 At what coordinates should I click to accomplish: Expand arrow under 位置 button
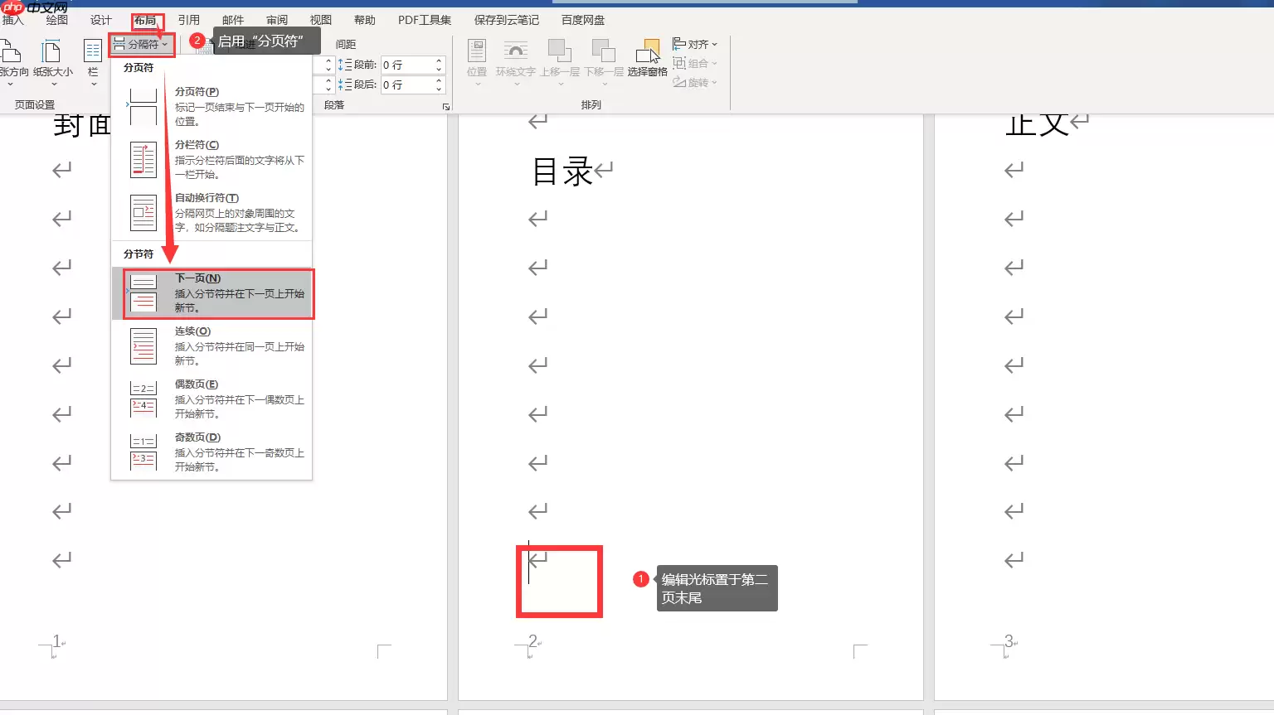click(477, 84)
